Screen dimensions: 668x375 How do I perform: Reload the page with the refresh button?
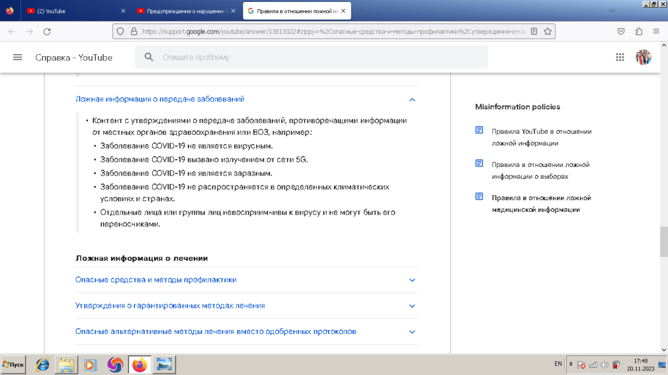[46, 31]
